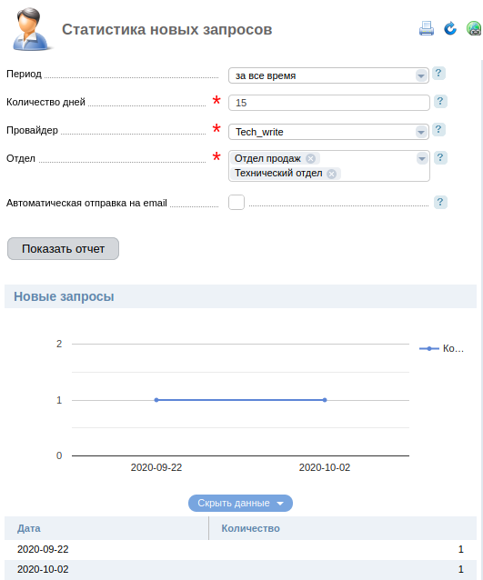Open help icon next to Период field

pyautogui.click(x=438, y=74)
